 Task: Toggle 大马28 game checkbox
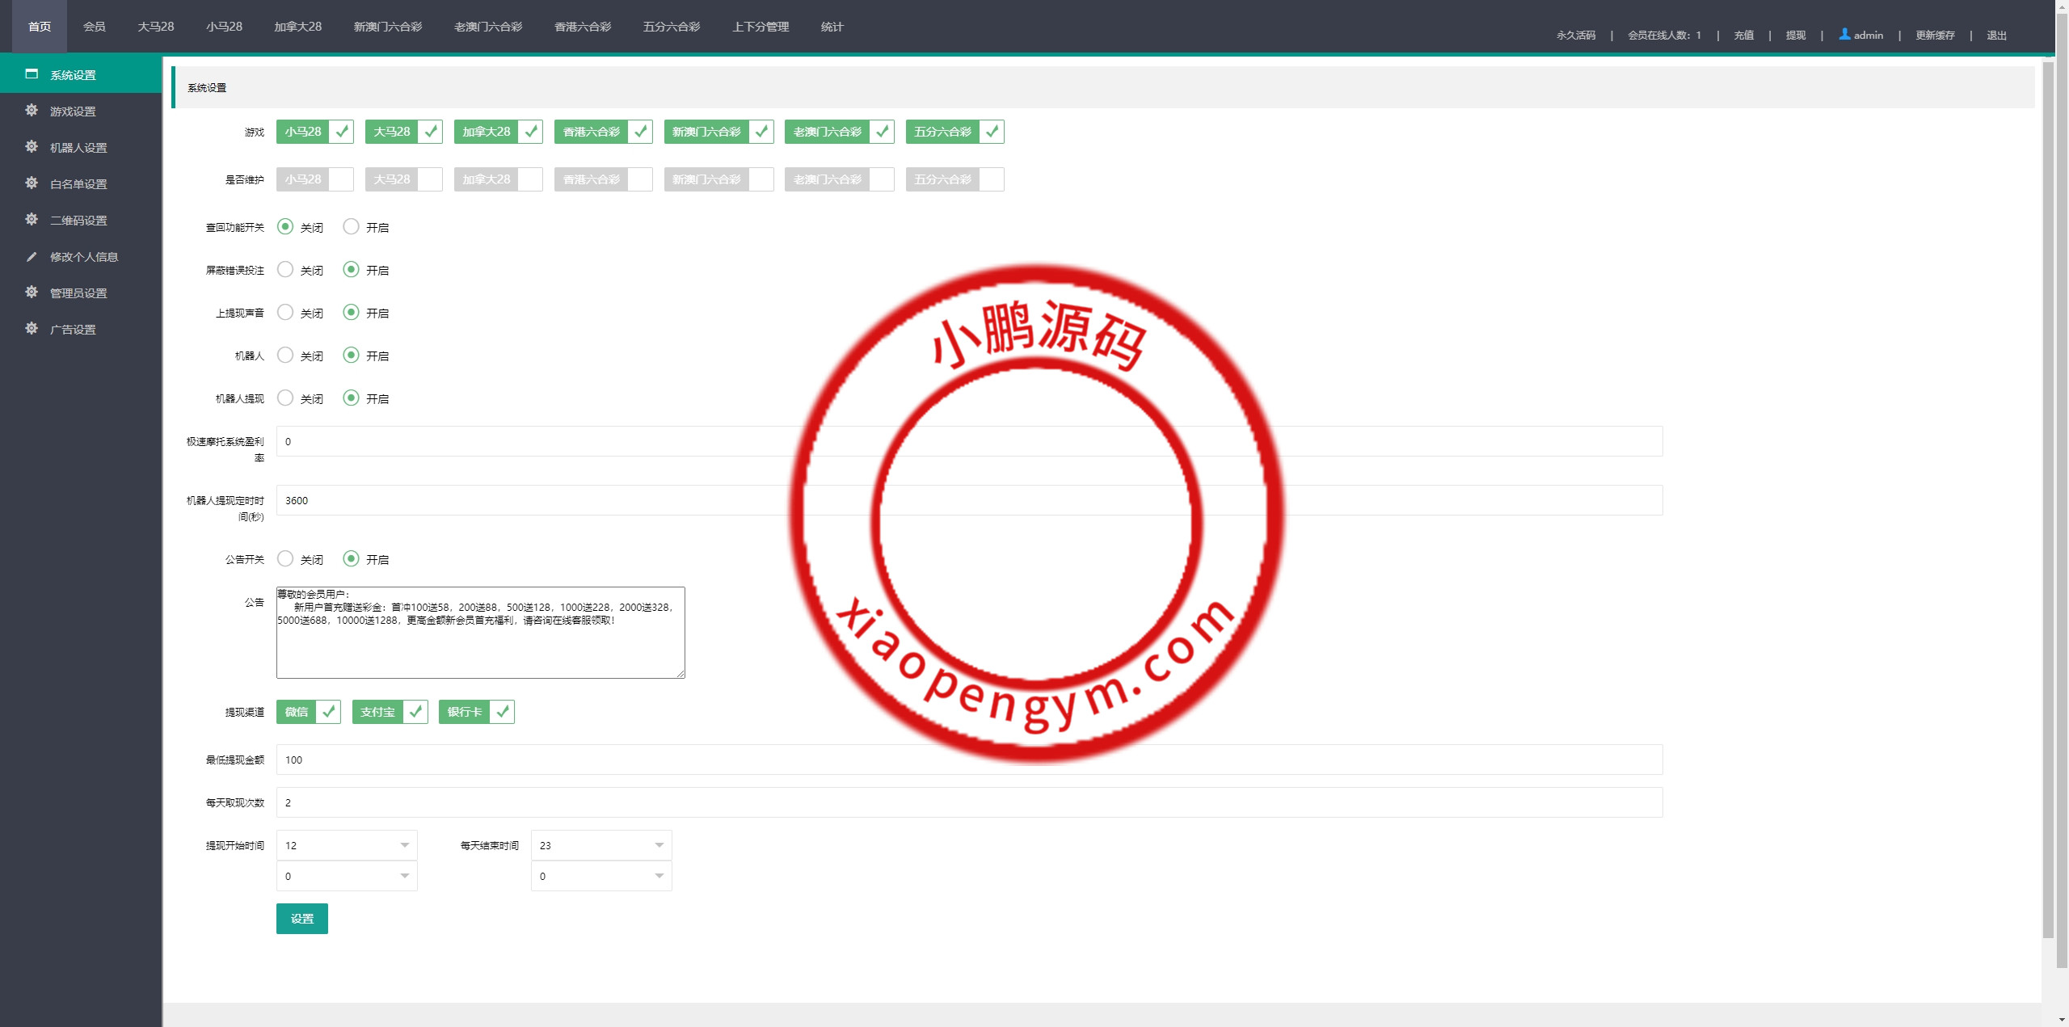pos(403,132)
